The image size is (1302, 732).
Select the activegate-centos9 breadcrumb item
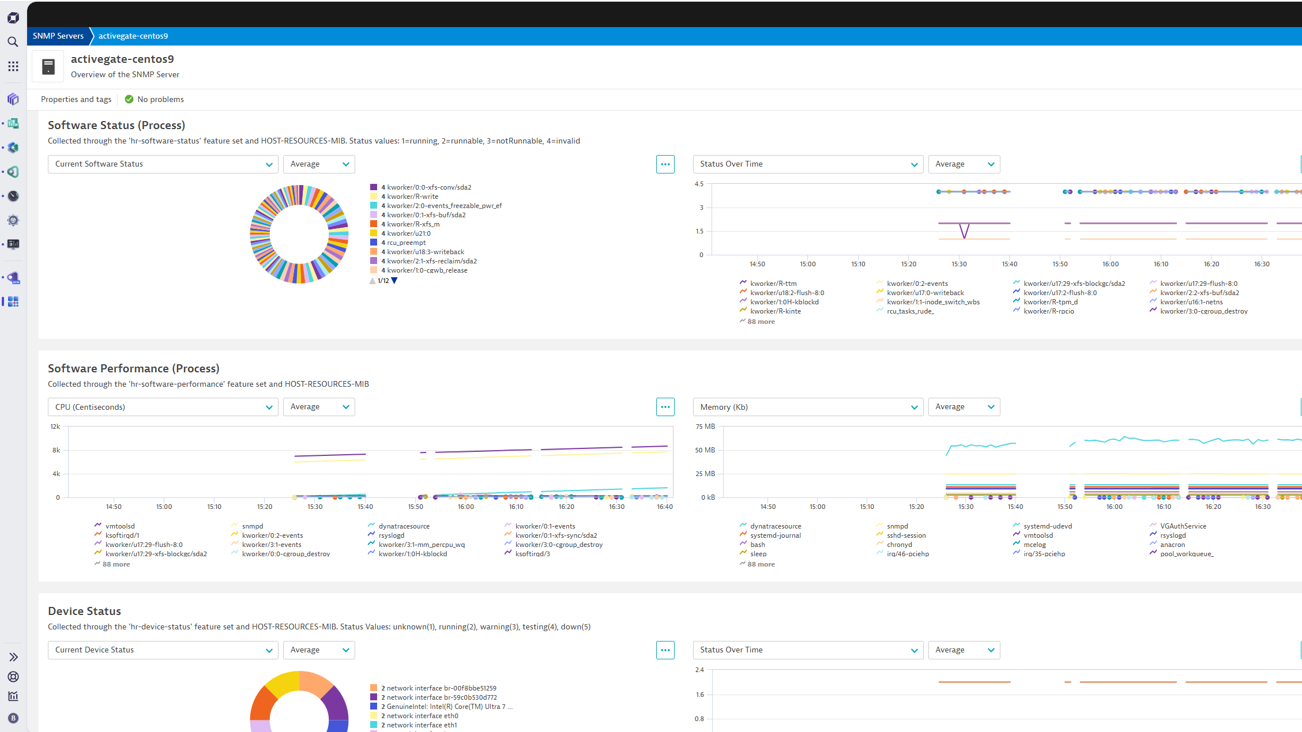(133, 36)
